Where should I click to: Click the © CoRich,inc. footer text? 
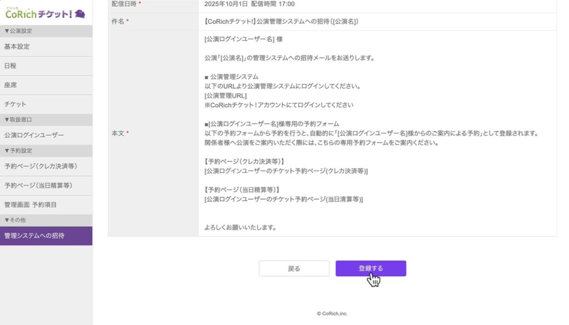[332, 313]
